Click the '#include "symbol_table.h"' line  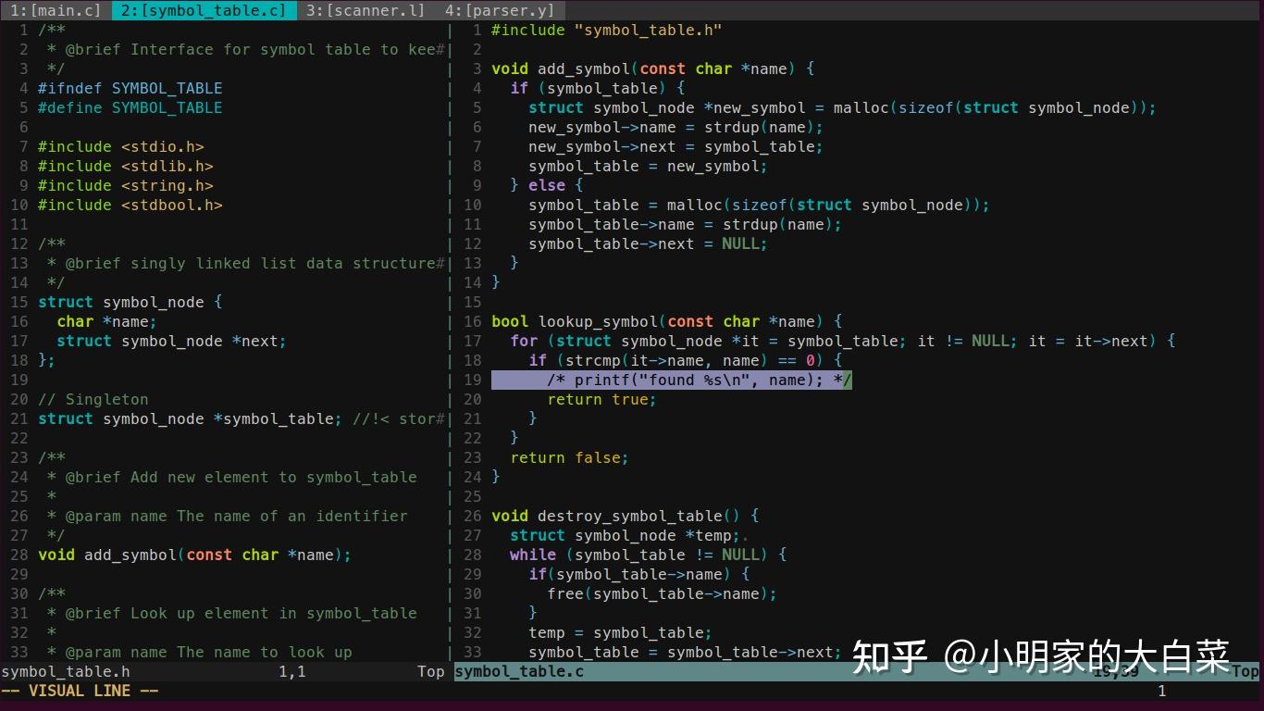607,30
